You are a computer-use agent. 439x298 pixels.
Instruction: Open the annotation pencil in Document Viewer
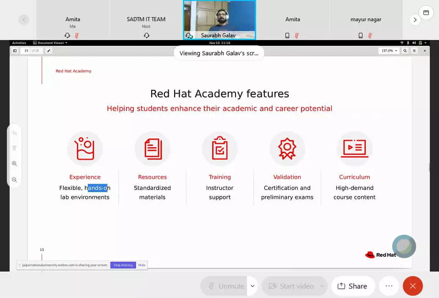coord(49,51)
